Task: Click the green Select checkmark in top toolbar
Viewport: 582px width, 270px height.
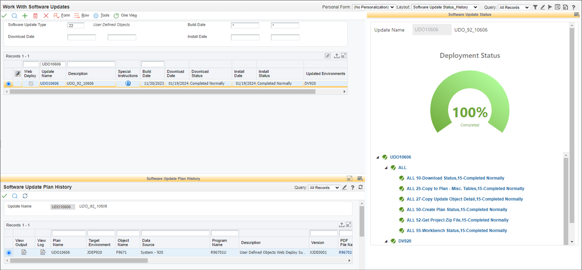Action: click(4, 16)
